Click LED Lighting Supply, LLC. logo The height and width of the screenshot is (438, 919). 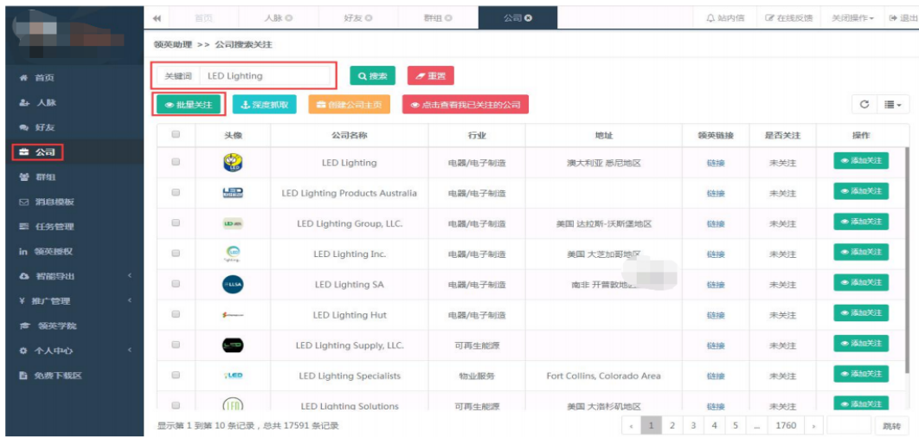click(233, 345)
